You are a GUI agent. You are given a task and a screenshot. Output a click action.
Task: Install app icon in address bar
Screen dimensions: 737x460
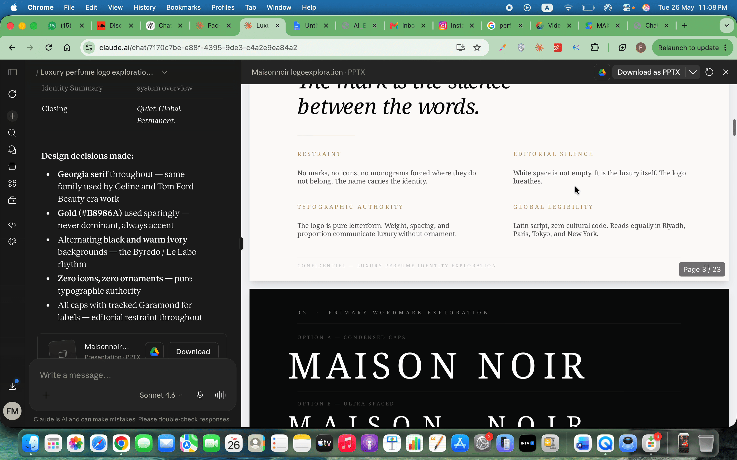coord(460,48)
